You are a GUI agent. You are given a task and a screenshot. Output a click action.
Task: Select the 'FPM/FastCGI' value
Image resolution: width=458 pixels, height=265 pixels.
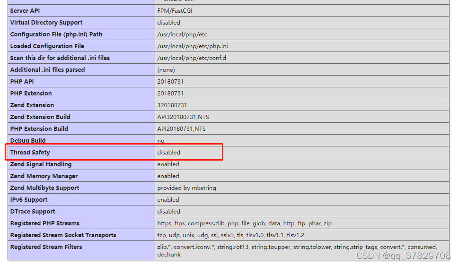tap(175, 11)
